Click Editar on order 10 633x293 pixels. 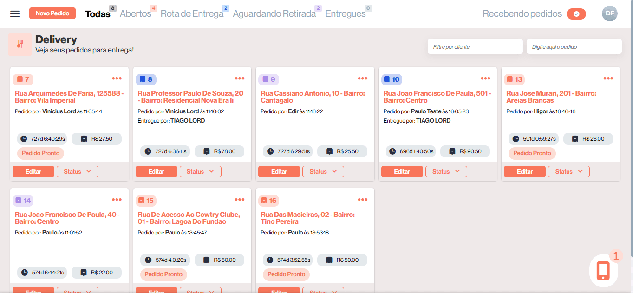click(402, 172)
